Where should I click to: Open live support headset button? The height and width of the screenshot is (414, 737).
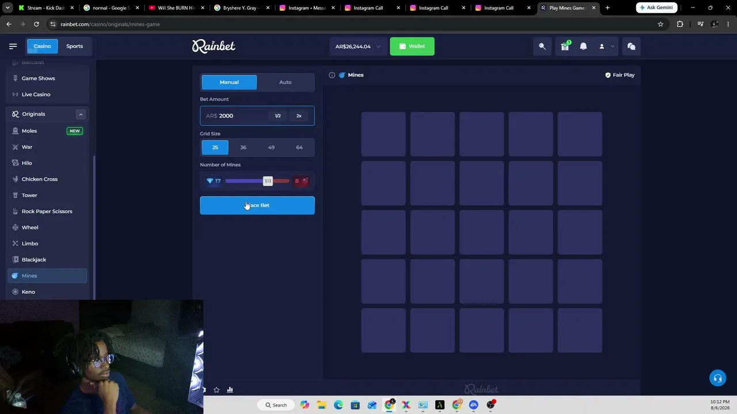(717, 378)
